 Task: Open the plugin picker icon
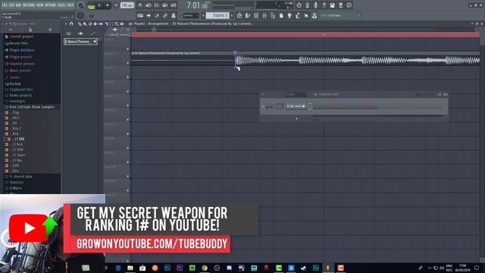pyautogui.click(x=289, y=15)
